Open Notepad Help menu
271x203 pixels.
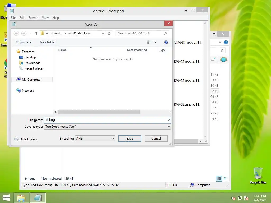click(56, 18)
